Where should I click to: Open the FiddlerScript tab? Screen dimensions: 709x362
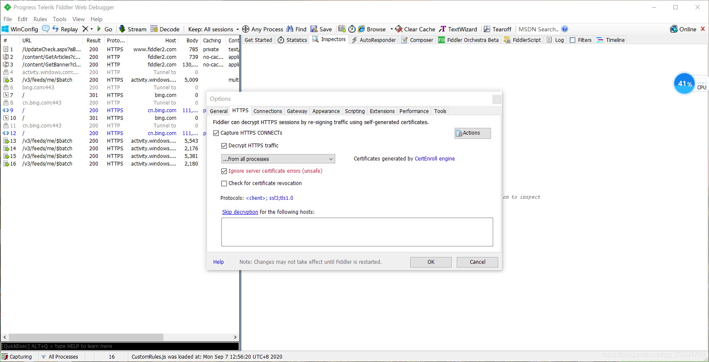pos(523,40)
